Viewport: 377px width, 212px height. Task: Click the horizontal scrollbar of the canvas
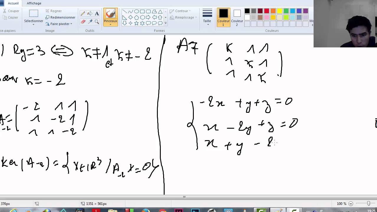184,197
